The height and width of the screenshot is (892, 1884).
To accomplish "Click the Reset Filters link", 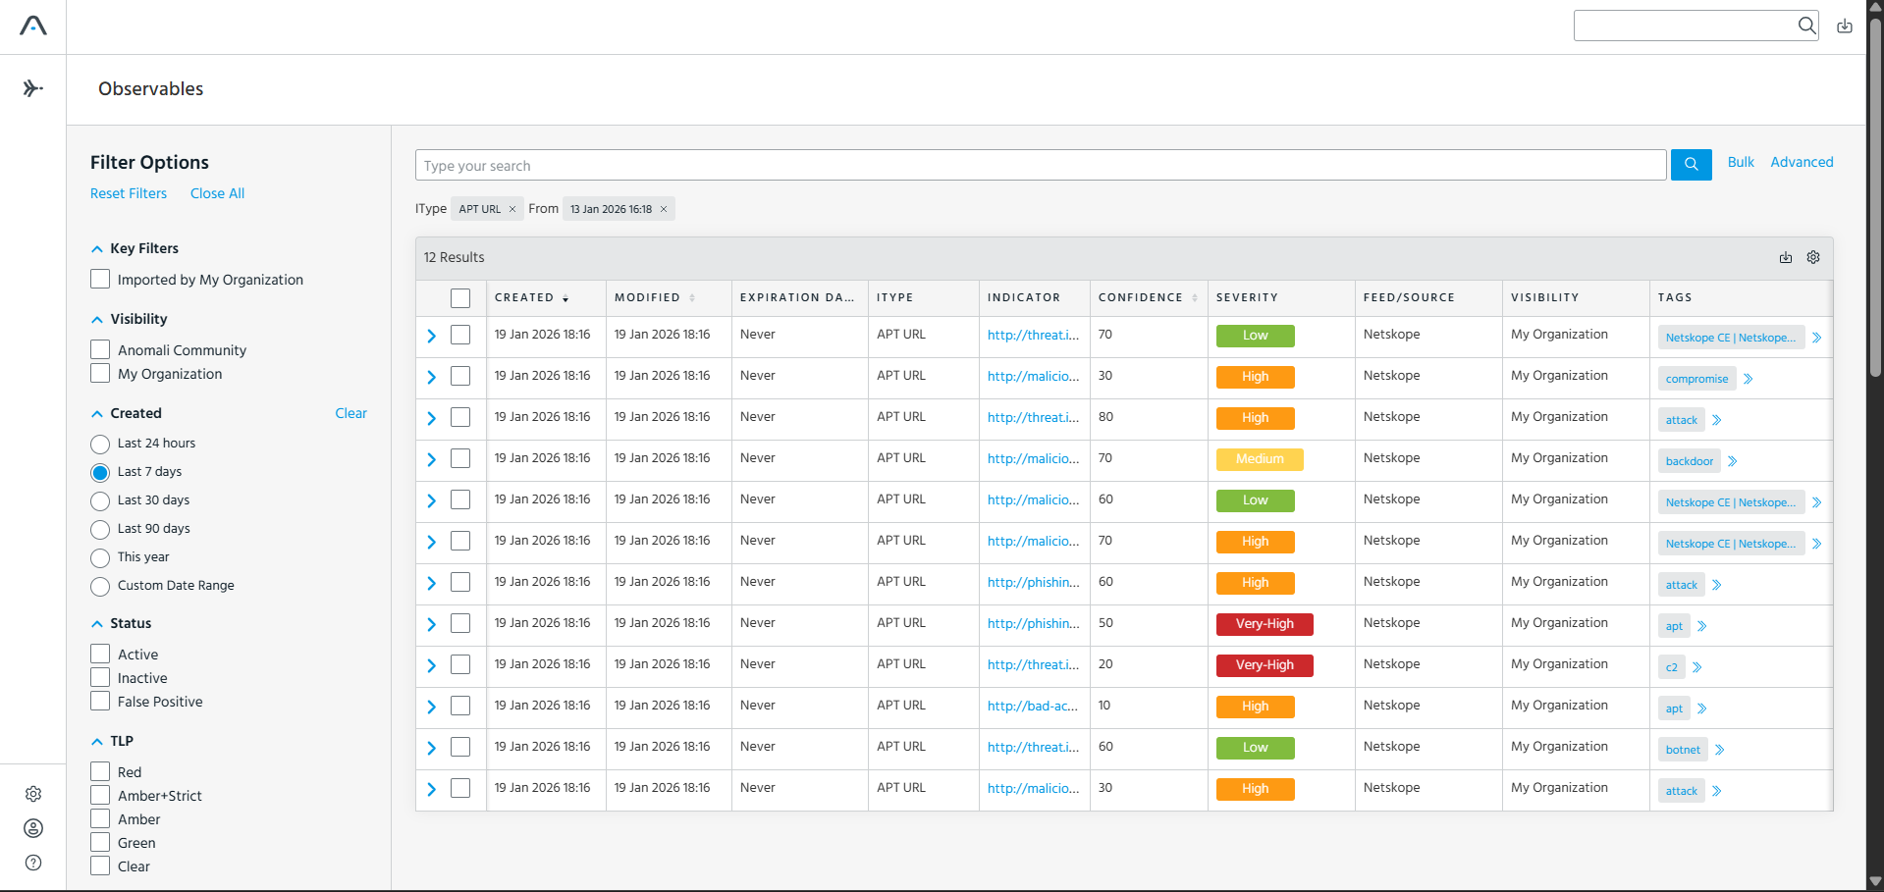I will (x=129, y=193).
